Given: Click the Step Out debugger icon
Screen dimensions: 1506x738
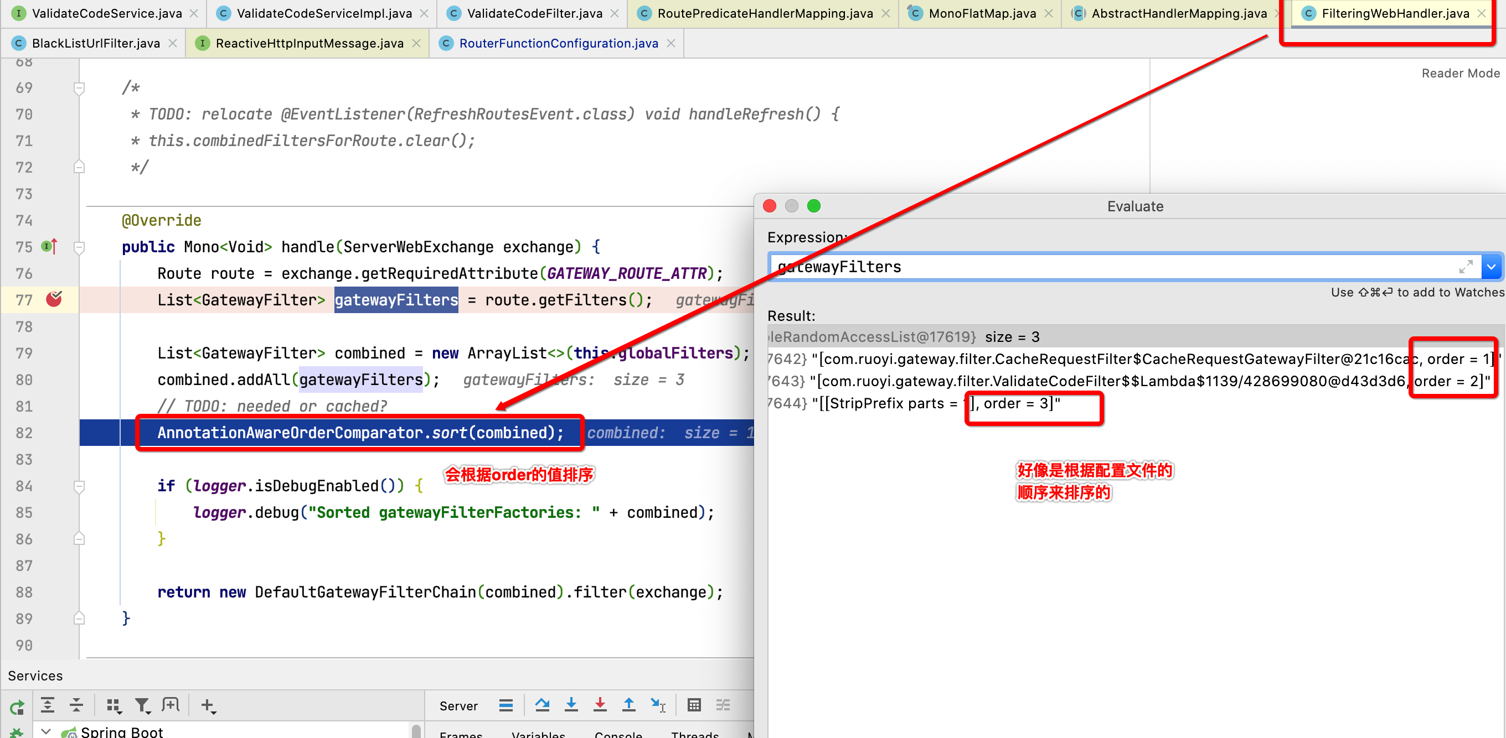Looking at the screenshot, I should [628, 705].
